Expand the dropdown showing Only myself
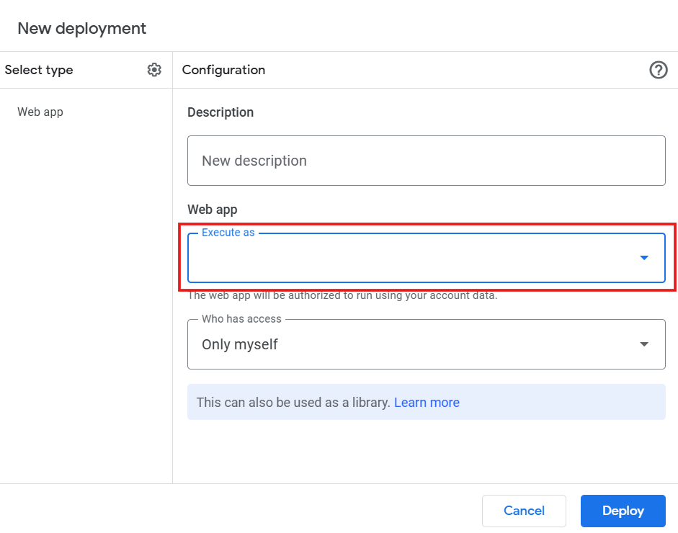The height and width of the screenshot is (533, 678). (x=411, y=345)
